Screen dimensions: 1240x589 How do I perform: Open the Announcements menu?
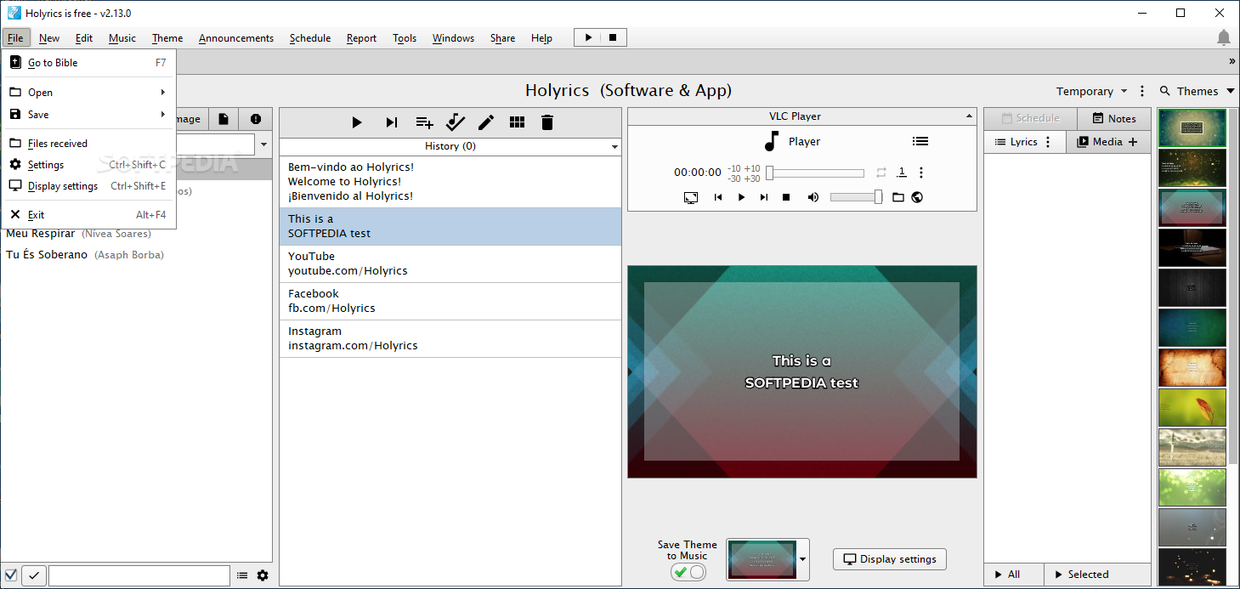coord(236,38)
